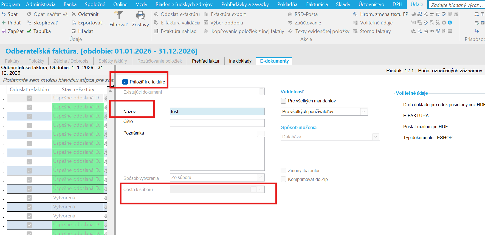The width and height of the screenshot is (485, 235).
Task: Open RSD-Pošta action
Action: [x=303, y=14]
